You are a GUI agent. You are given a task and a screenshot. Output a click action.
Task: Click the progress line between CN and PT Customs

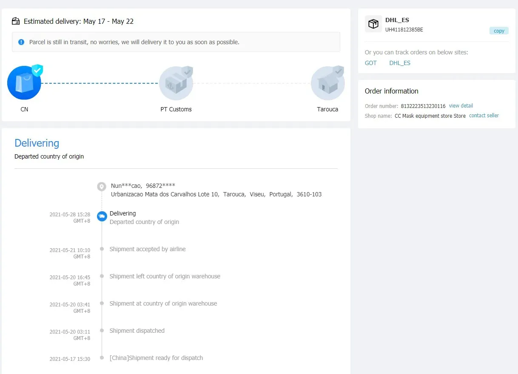pyautogui.click(x=100, y=83)
